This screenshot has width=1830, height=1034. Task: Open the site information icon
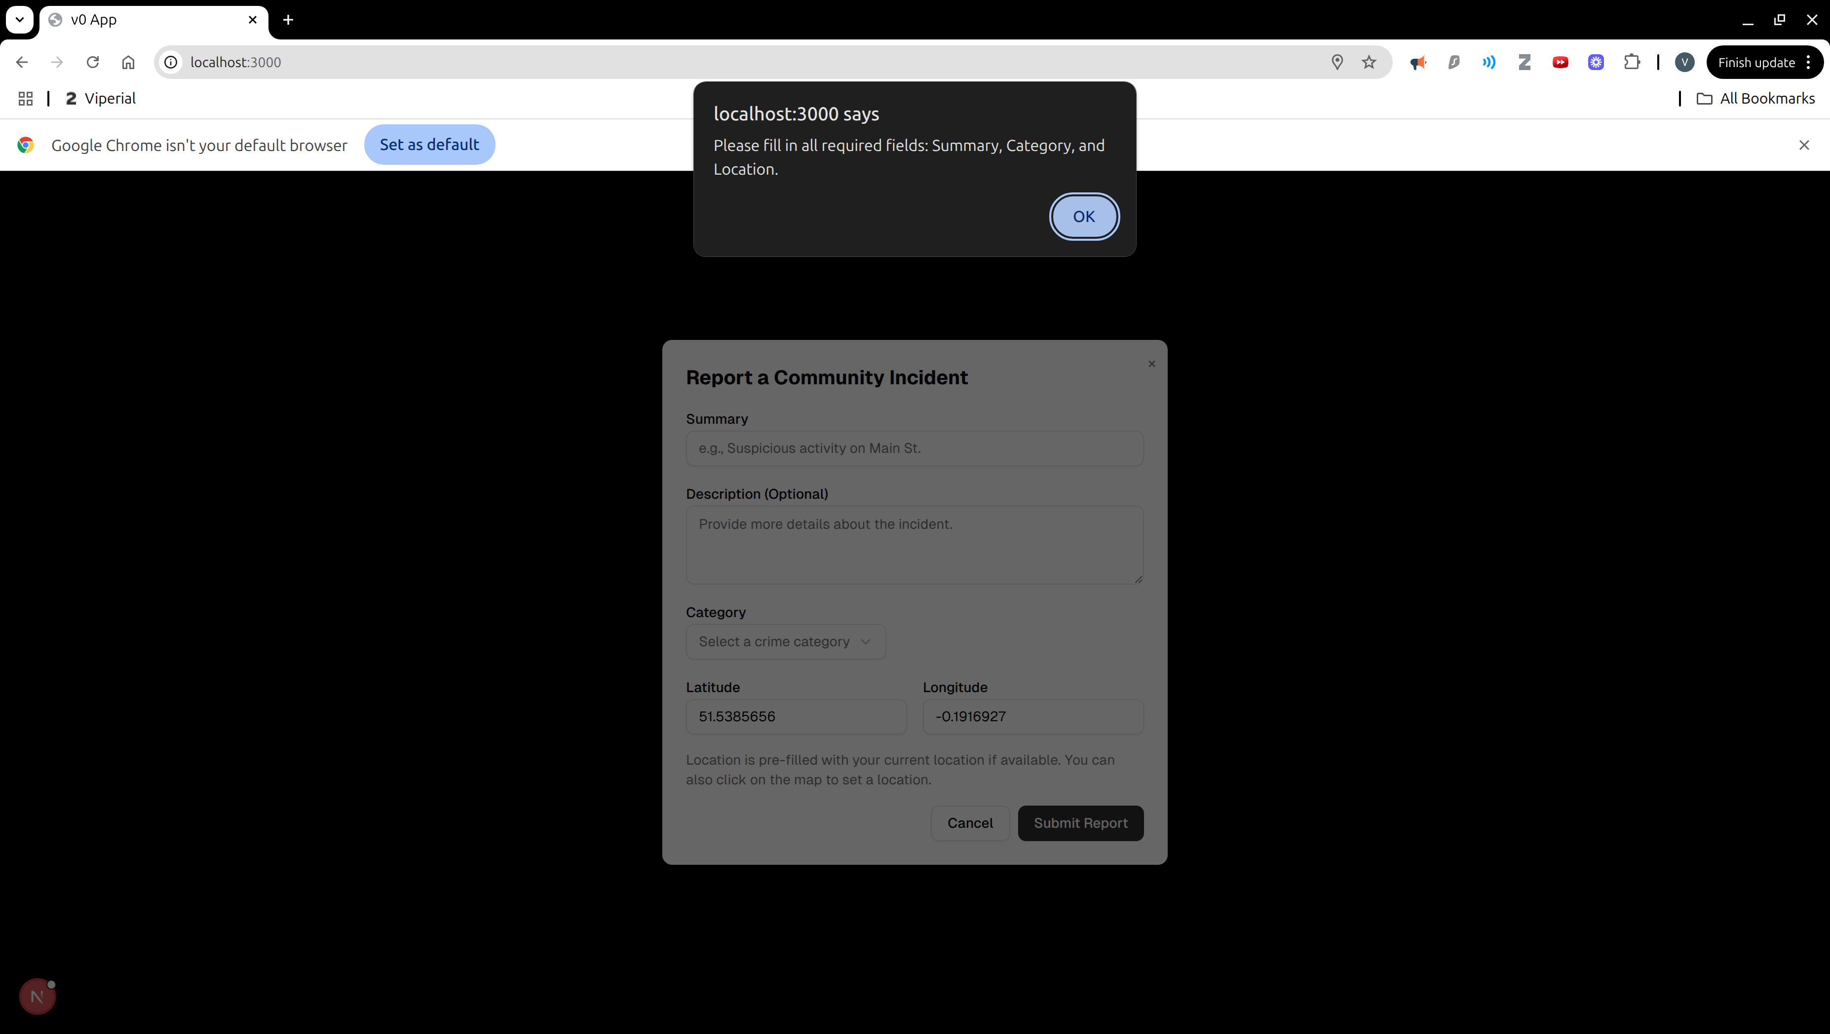coord(171,63)
